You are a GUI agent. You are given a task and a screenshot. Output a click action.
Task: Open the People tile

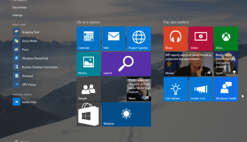pyautogui.click(x=88, y=89)
